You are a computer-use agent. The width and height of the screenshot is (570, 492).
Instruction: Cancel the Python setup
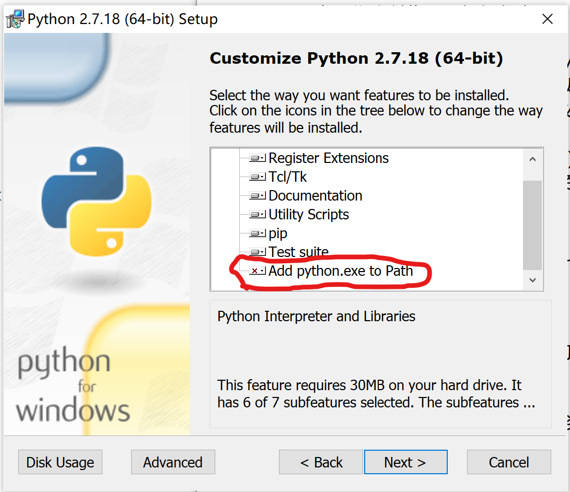(x=509, y=462)
